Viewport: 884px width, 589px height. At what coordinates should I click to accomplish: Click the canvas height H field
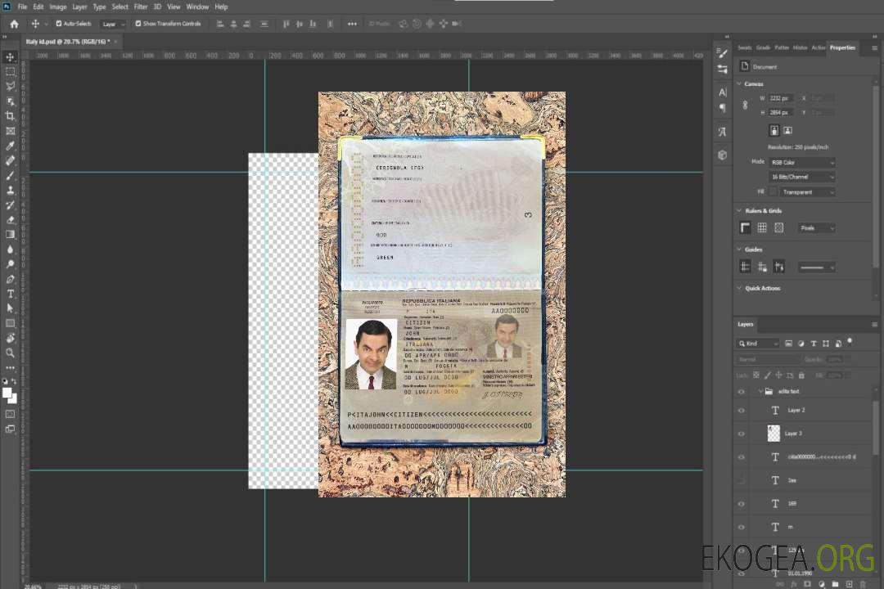point(781,113)
